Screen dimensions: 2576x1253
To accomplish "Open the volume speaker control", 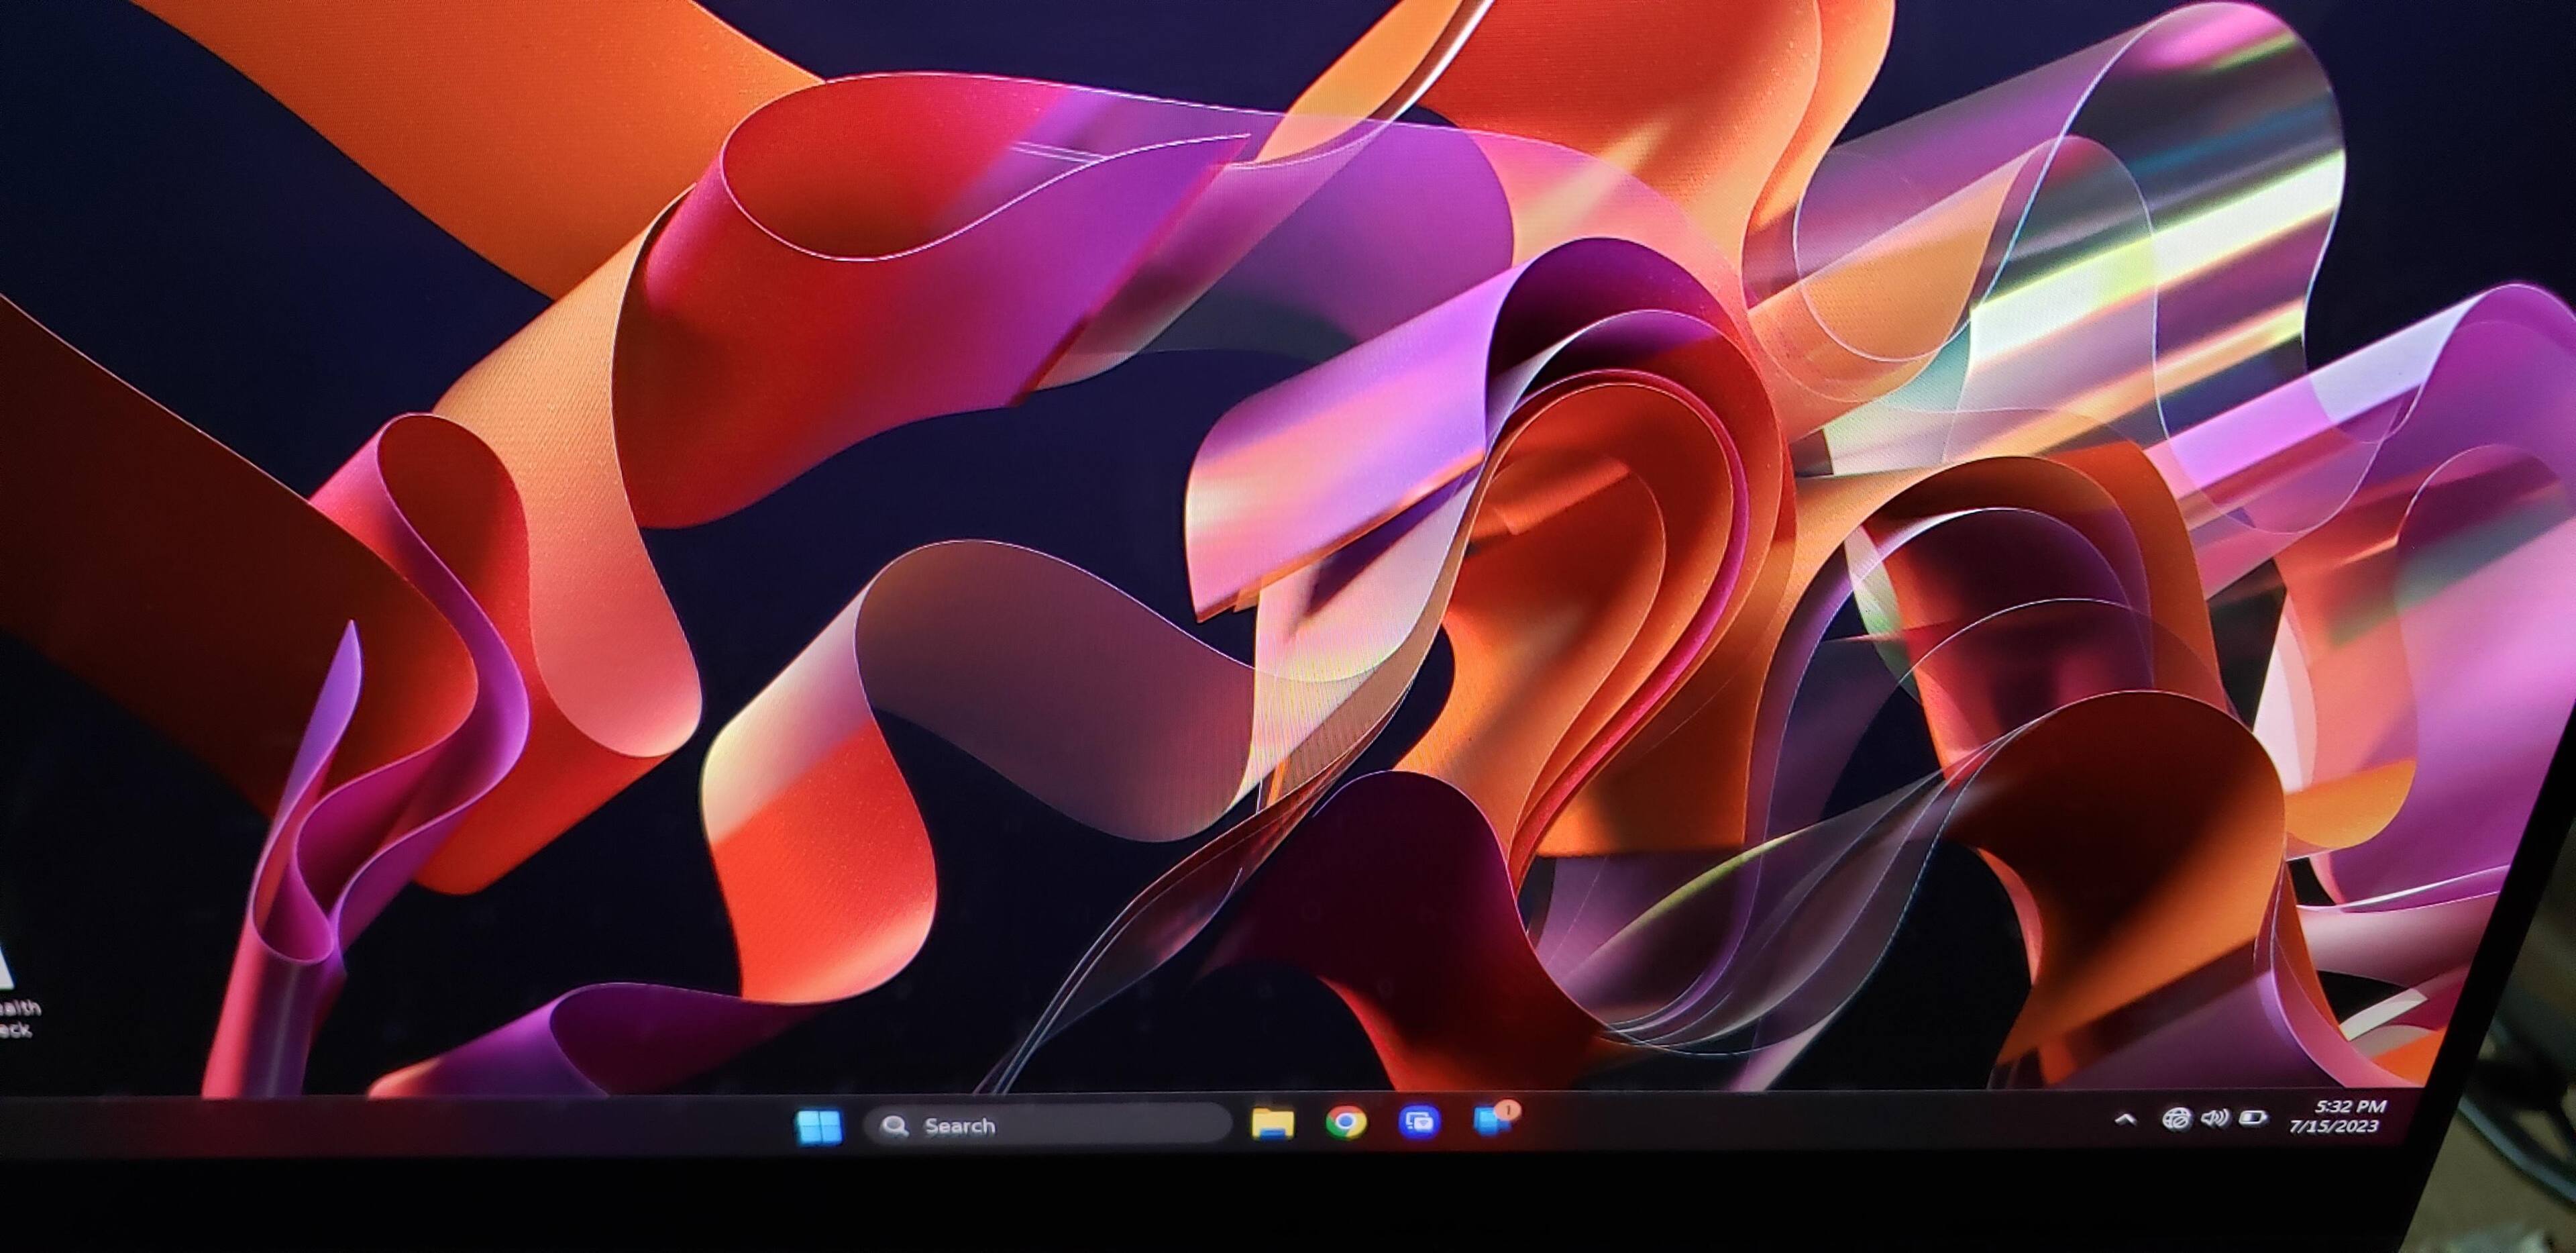I will 2214,1118.
